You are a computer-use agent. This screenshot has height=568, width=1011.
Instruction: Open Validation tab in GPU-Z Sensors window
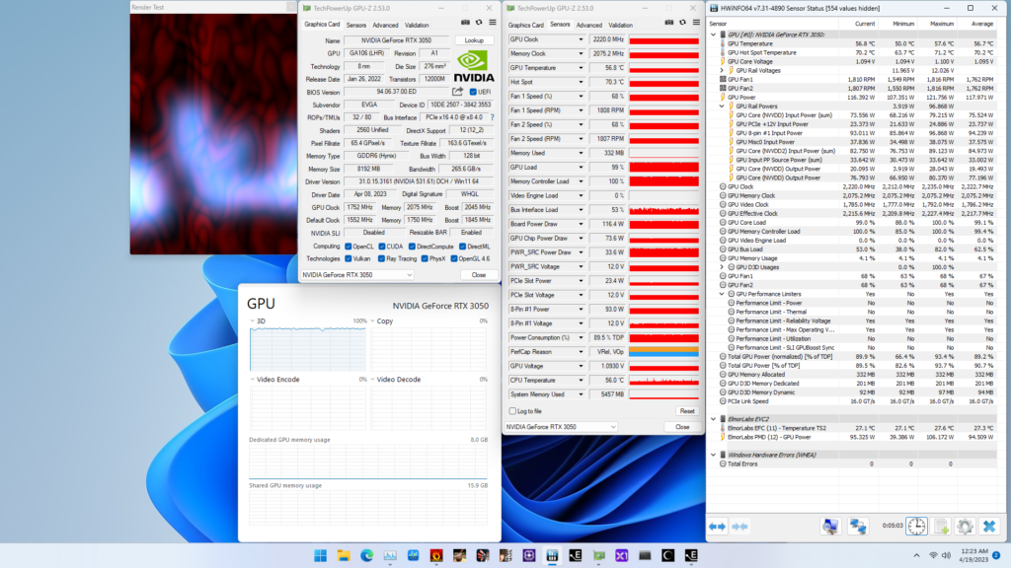620,25
